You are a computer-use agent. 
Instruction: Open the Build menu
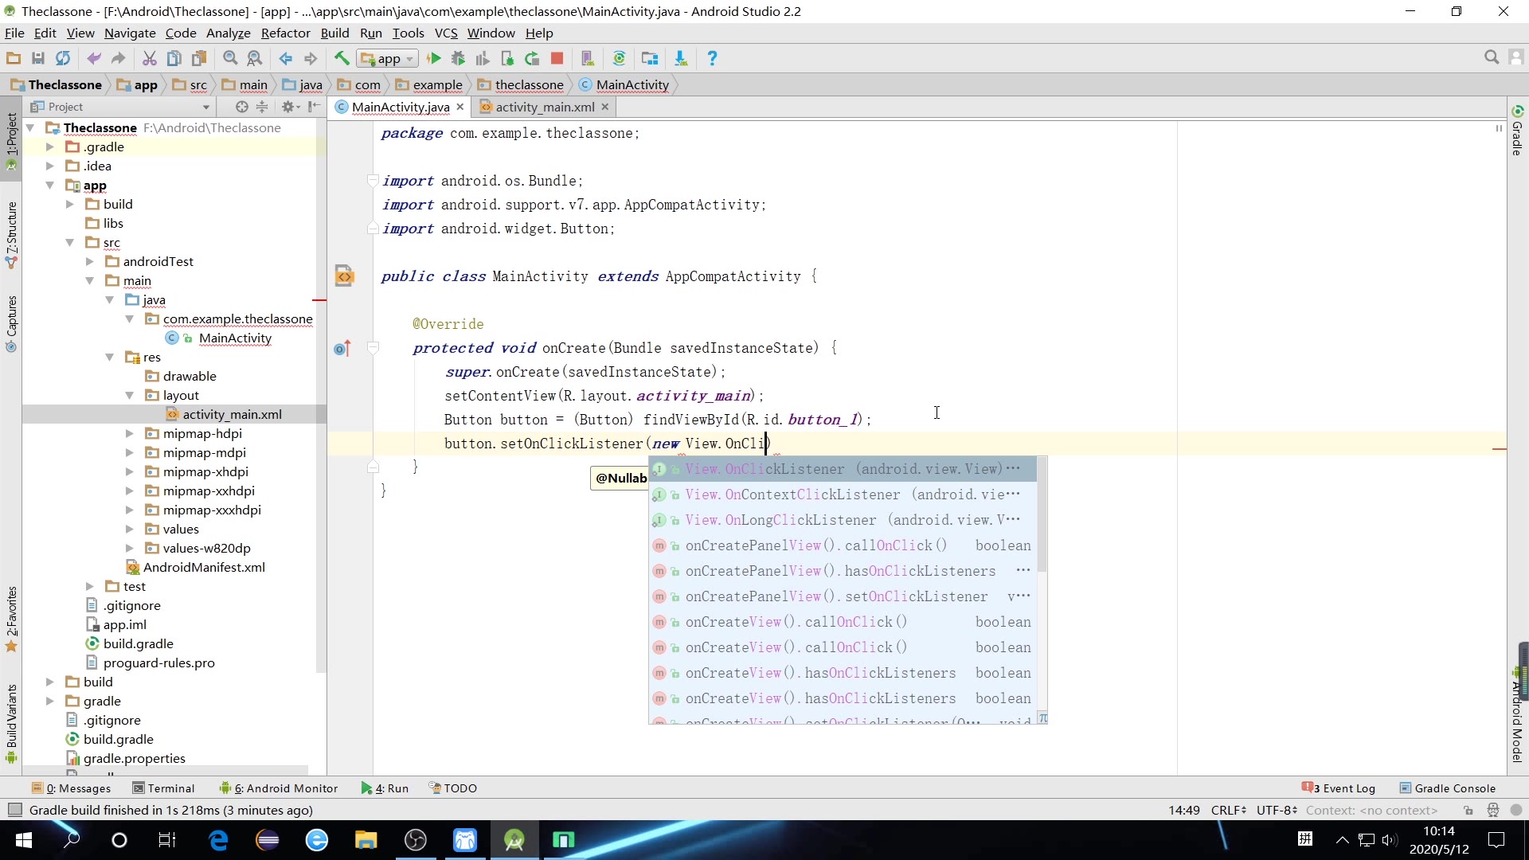[334, 33]
